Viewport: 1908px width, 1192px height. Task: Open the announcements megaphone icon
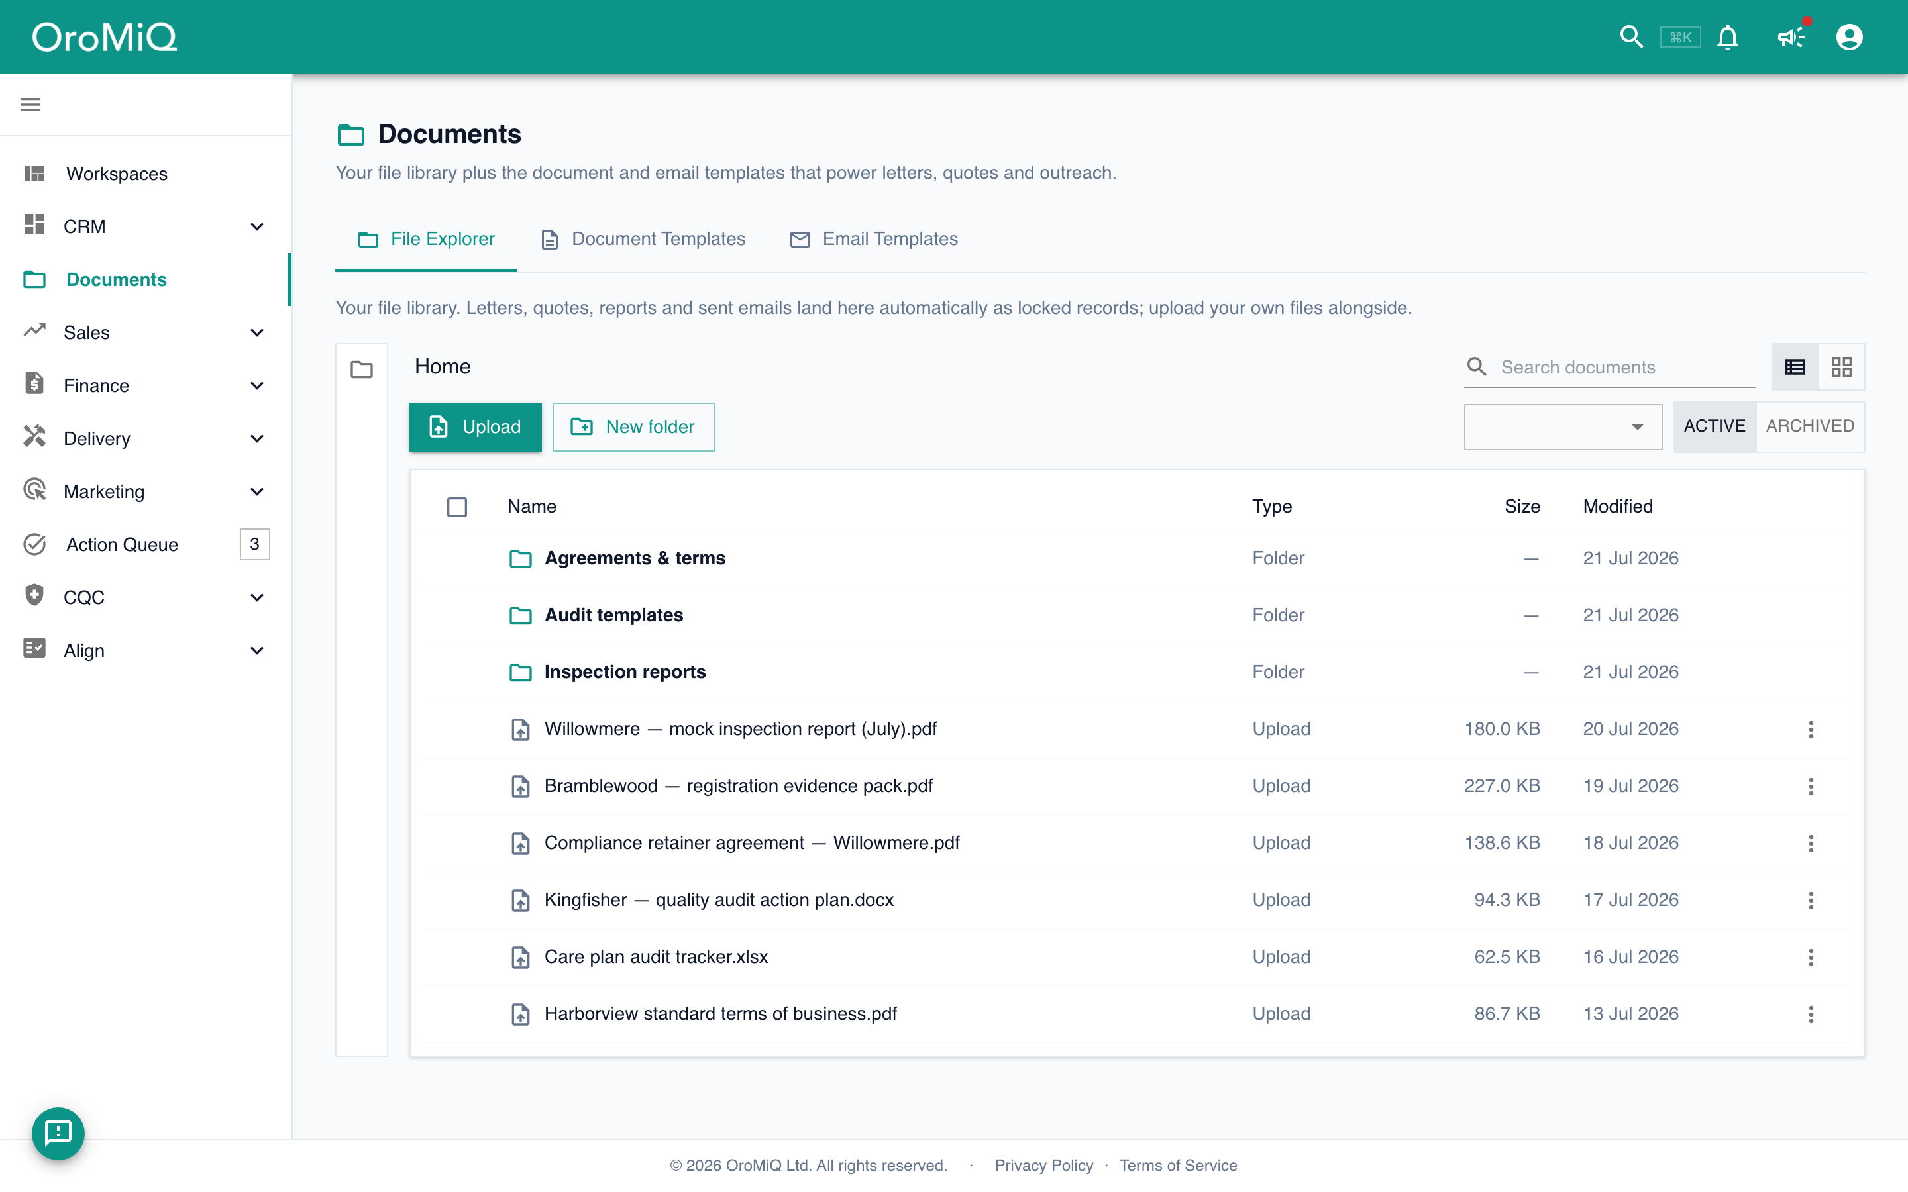point(1791,37)
